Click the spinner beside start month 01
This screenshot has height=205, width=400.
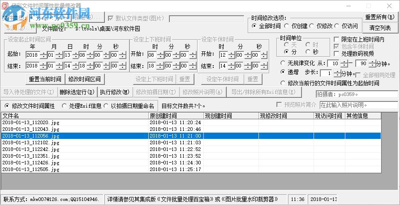click(59, 55)
